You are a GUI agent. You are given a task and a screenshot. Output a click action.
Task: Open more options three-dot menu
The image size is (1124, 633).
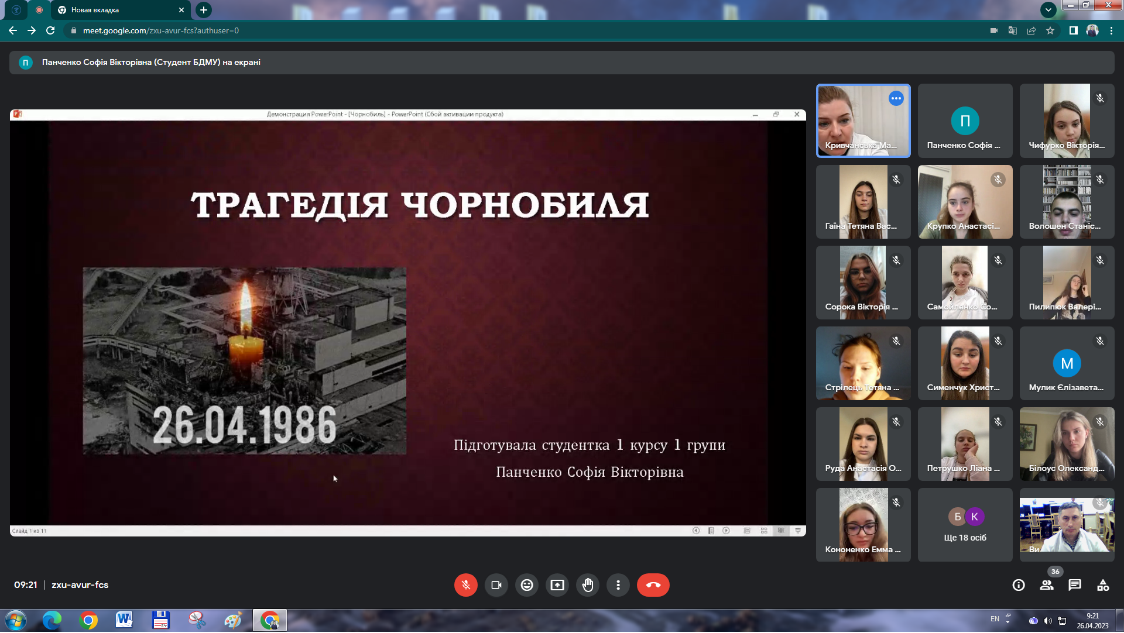click(x=618, y=586)
